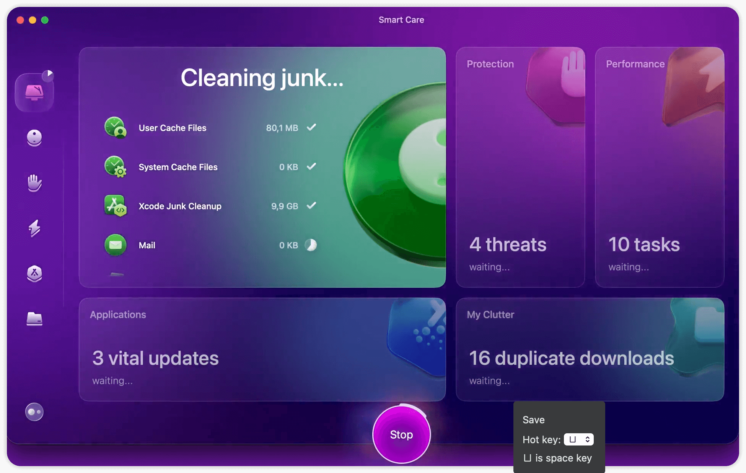Click Mail progress pie indicator
746x473 pixels.
pos(311,245)
